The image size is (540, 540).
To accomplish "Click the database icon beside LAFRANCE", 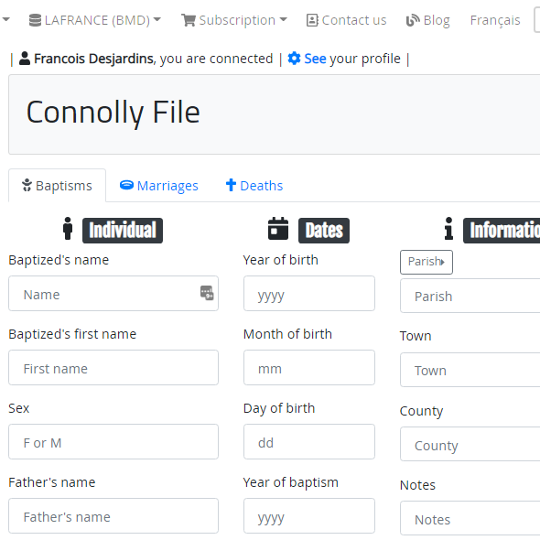I will (x=35, y=20).
